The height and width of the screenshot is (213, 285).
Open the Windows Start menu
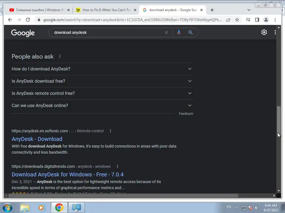pyautogui.click(x=8, y=207)
